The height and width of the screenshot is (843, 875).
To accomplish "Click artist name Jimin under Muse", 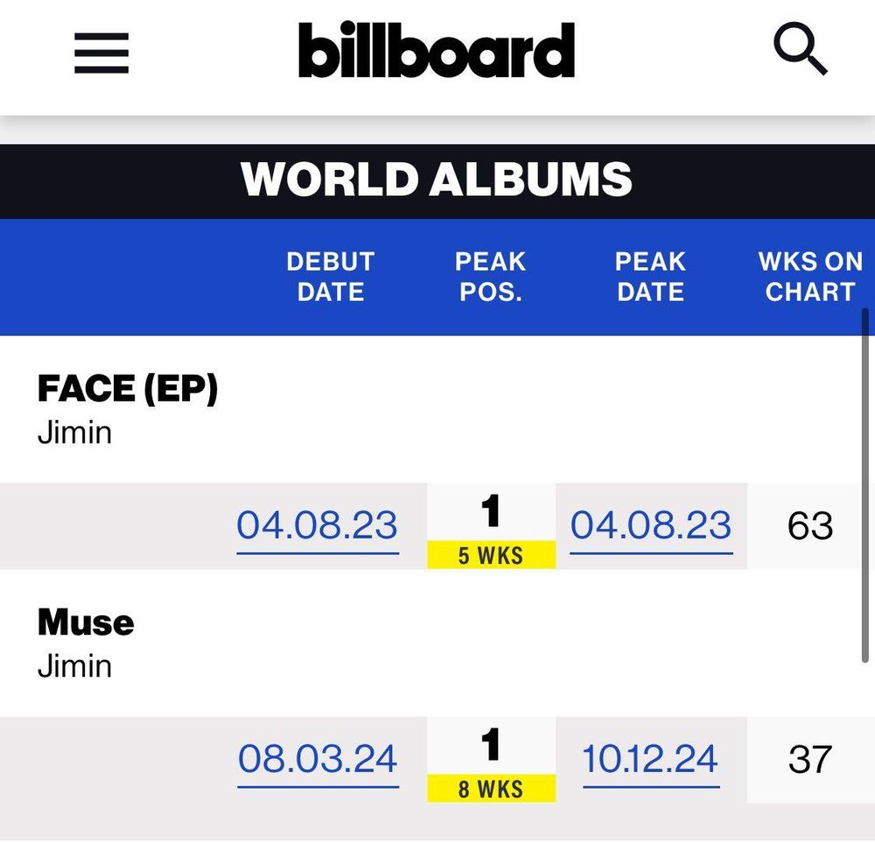I will pyautogui.click(x=74, y=666).
